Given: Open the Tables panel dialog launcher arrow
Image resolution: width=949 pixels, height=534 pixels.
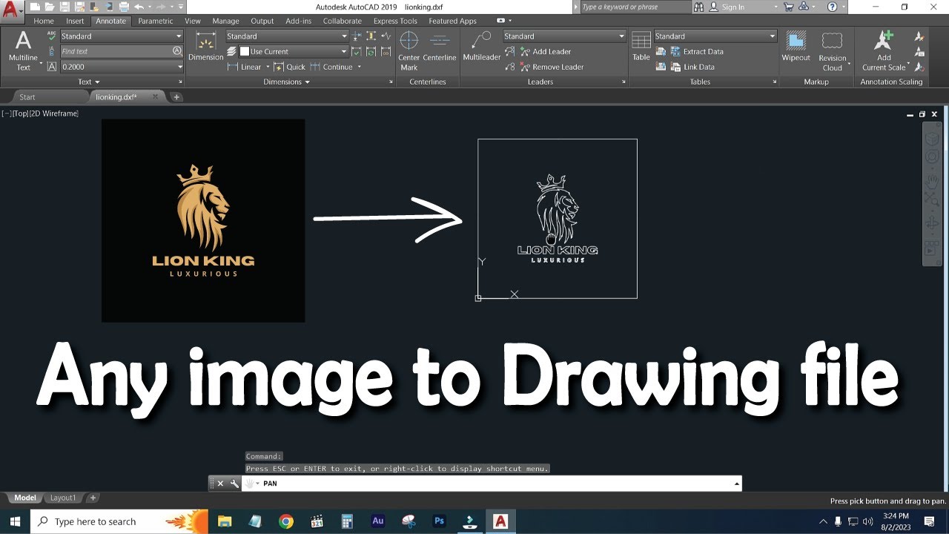Looking at the screenshot, I should coord(774,82).
